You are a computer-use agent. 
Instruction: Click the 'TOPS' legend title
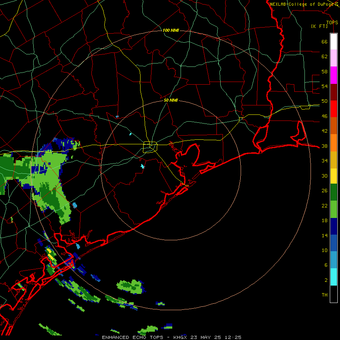click(x=332, y=23)
